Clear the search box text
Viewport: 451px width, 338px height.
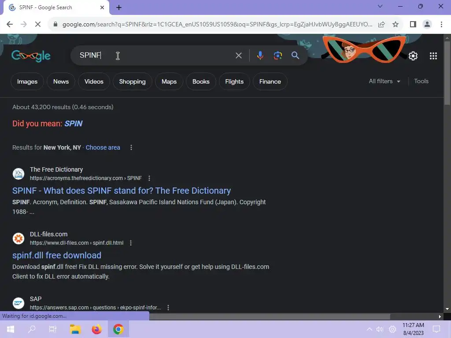tap(238, 55)
